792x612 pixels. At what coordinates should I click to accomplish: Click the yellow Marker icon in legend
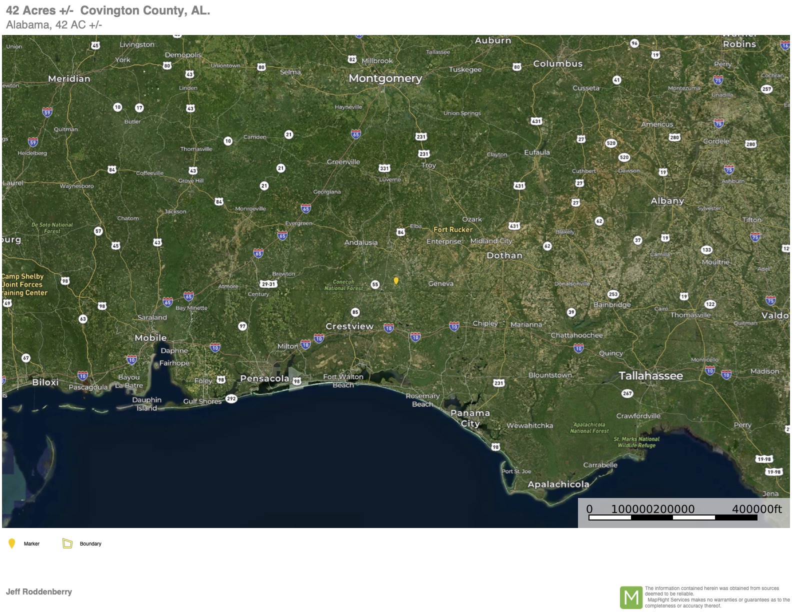pos(11,543)
